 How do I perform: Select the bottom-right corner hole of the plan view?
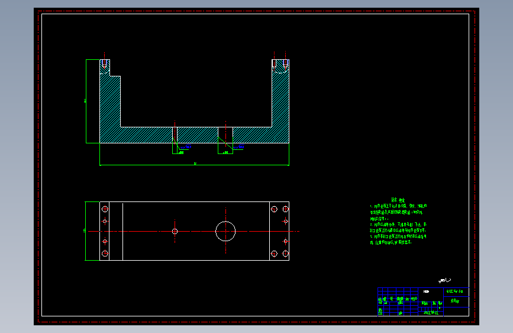tap(286, 254)
